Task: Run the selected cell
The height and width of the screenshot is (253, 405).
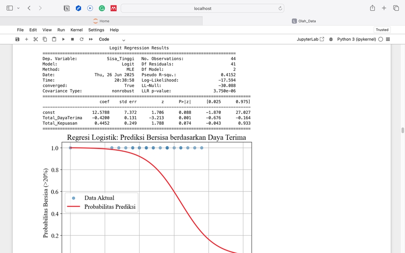Action: (x=63, y=39)
